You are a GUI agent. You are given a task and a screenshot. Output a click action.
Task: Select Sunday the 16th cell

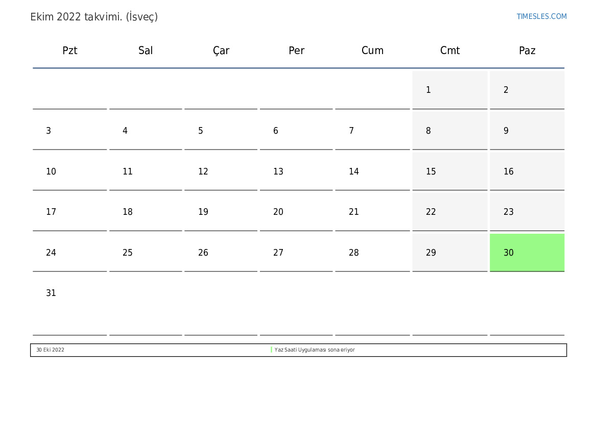click(527, 171)
